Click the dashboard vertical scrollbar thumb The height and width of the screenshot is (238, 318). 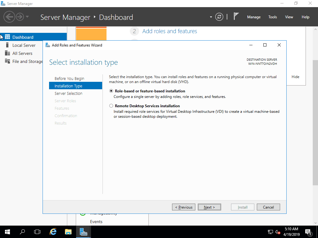click(315, 122)
